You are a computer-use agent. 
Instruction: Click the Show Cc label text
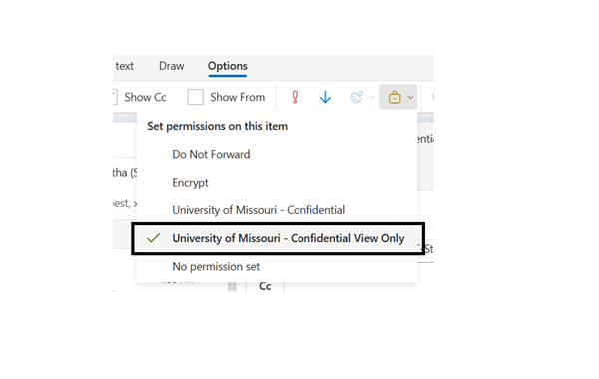145,97
